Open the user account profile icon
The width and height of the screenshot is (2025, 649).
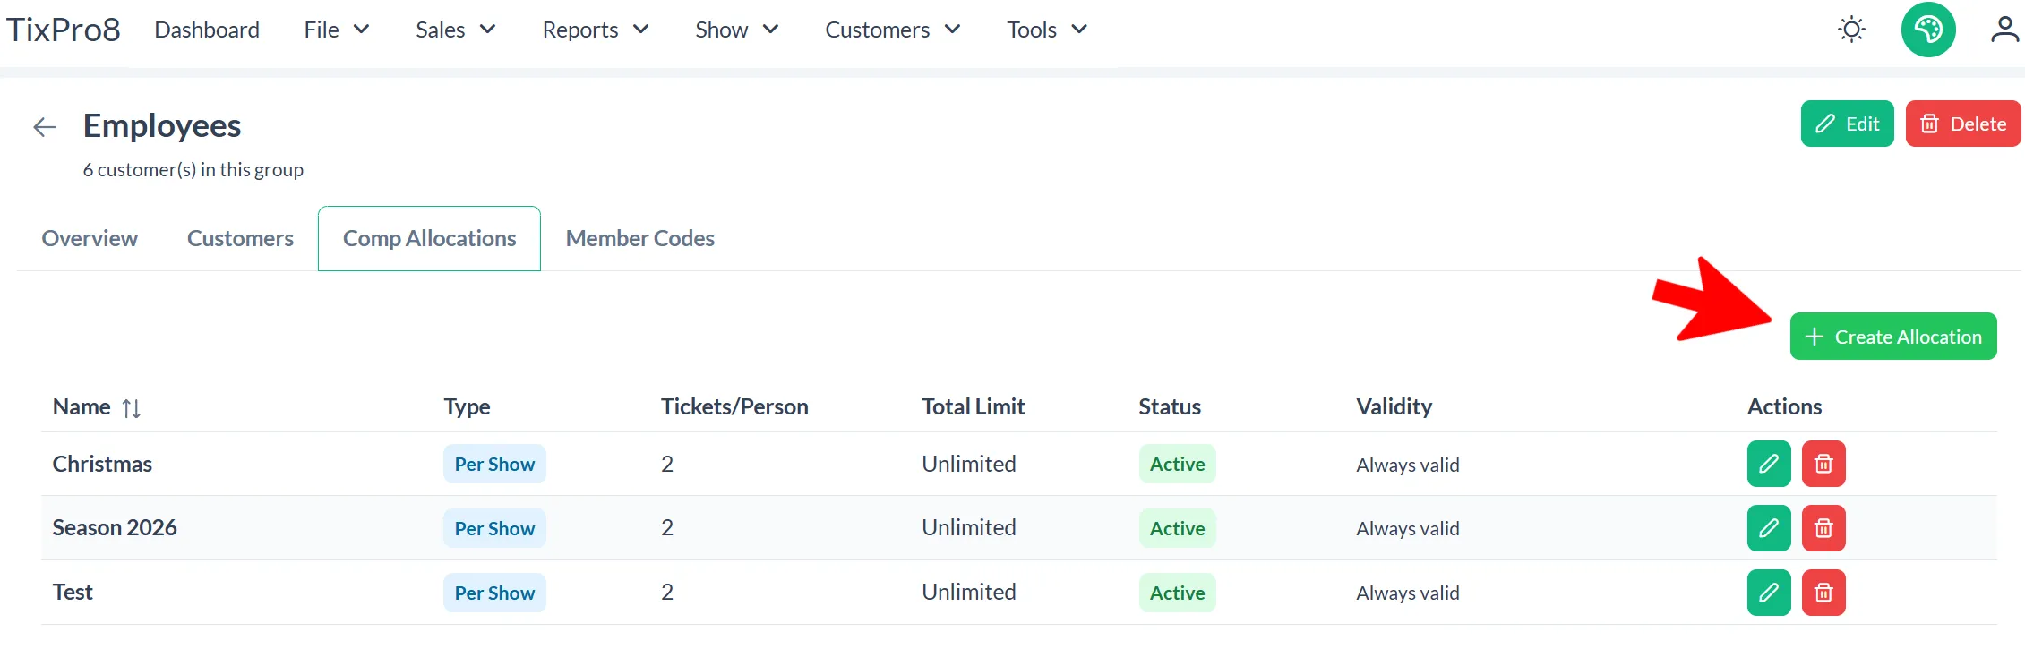coord(2004,30)
